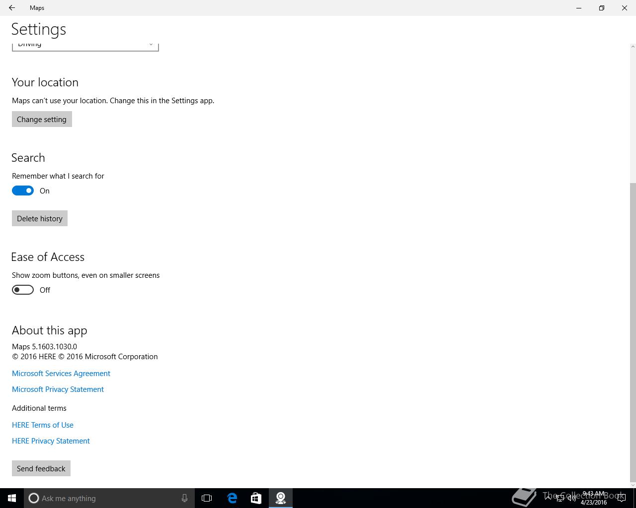This screenshot has width=636, height=508.
Task: Click the Cortana circle icon
Action: pyautogui.click(x=34, y=498)
